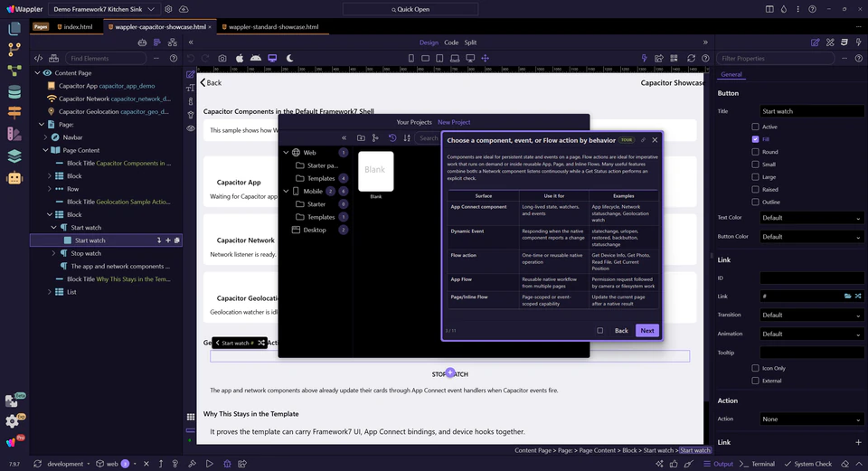This screenshot has height=471, width=868.
Task: Click Back in the tour dialog
Action: (x=621, y=330)
